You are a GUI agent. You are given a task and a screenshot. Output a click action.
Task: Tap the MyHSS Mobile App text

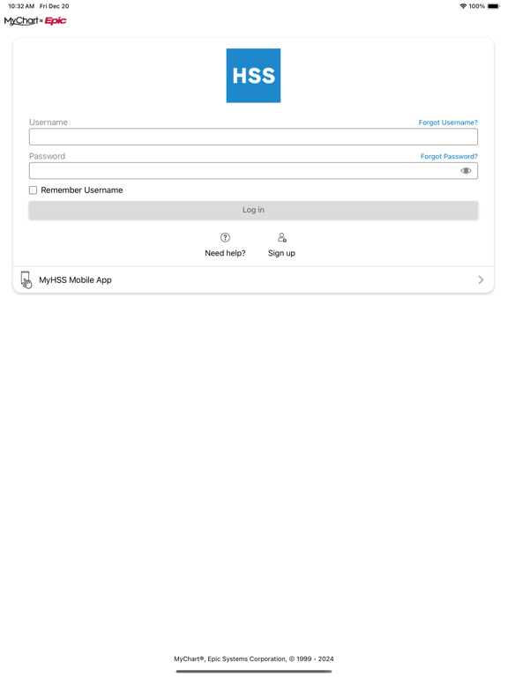75,279
